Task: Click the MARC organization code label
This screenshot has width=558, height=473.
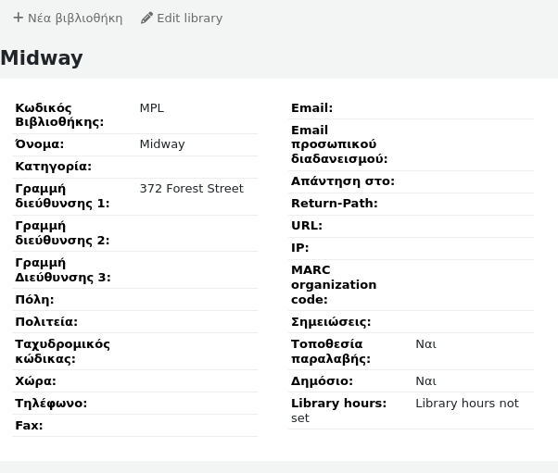Action: [x=333, y=285]
